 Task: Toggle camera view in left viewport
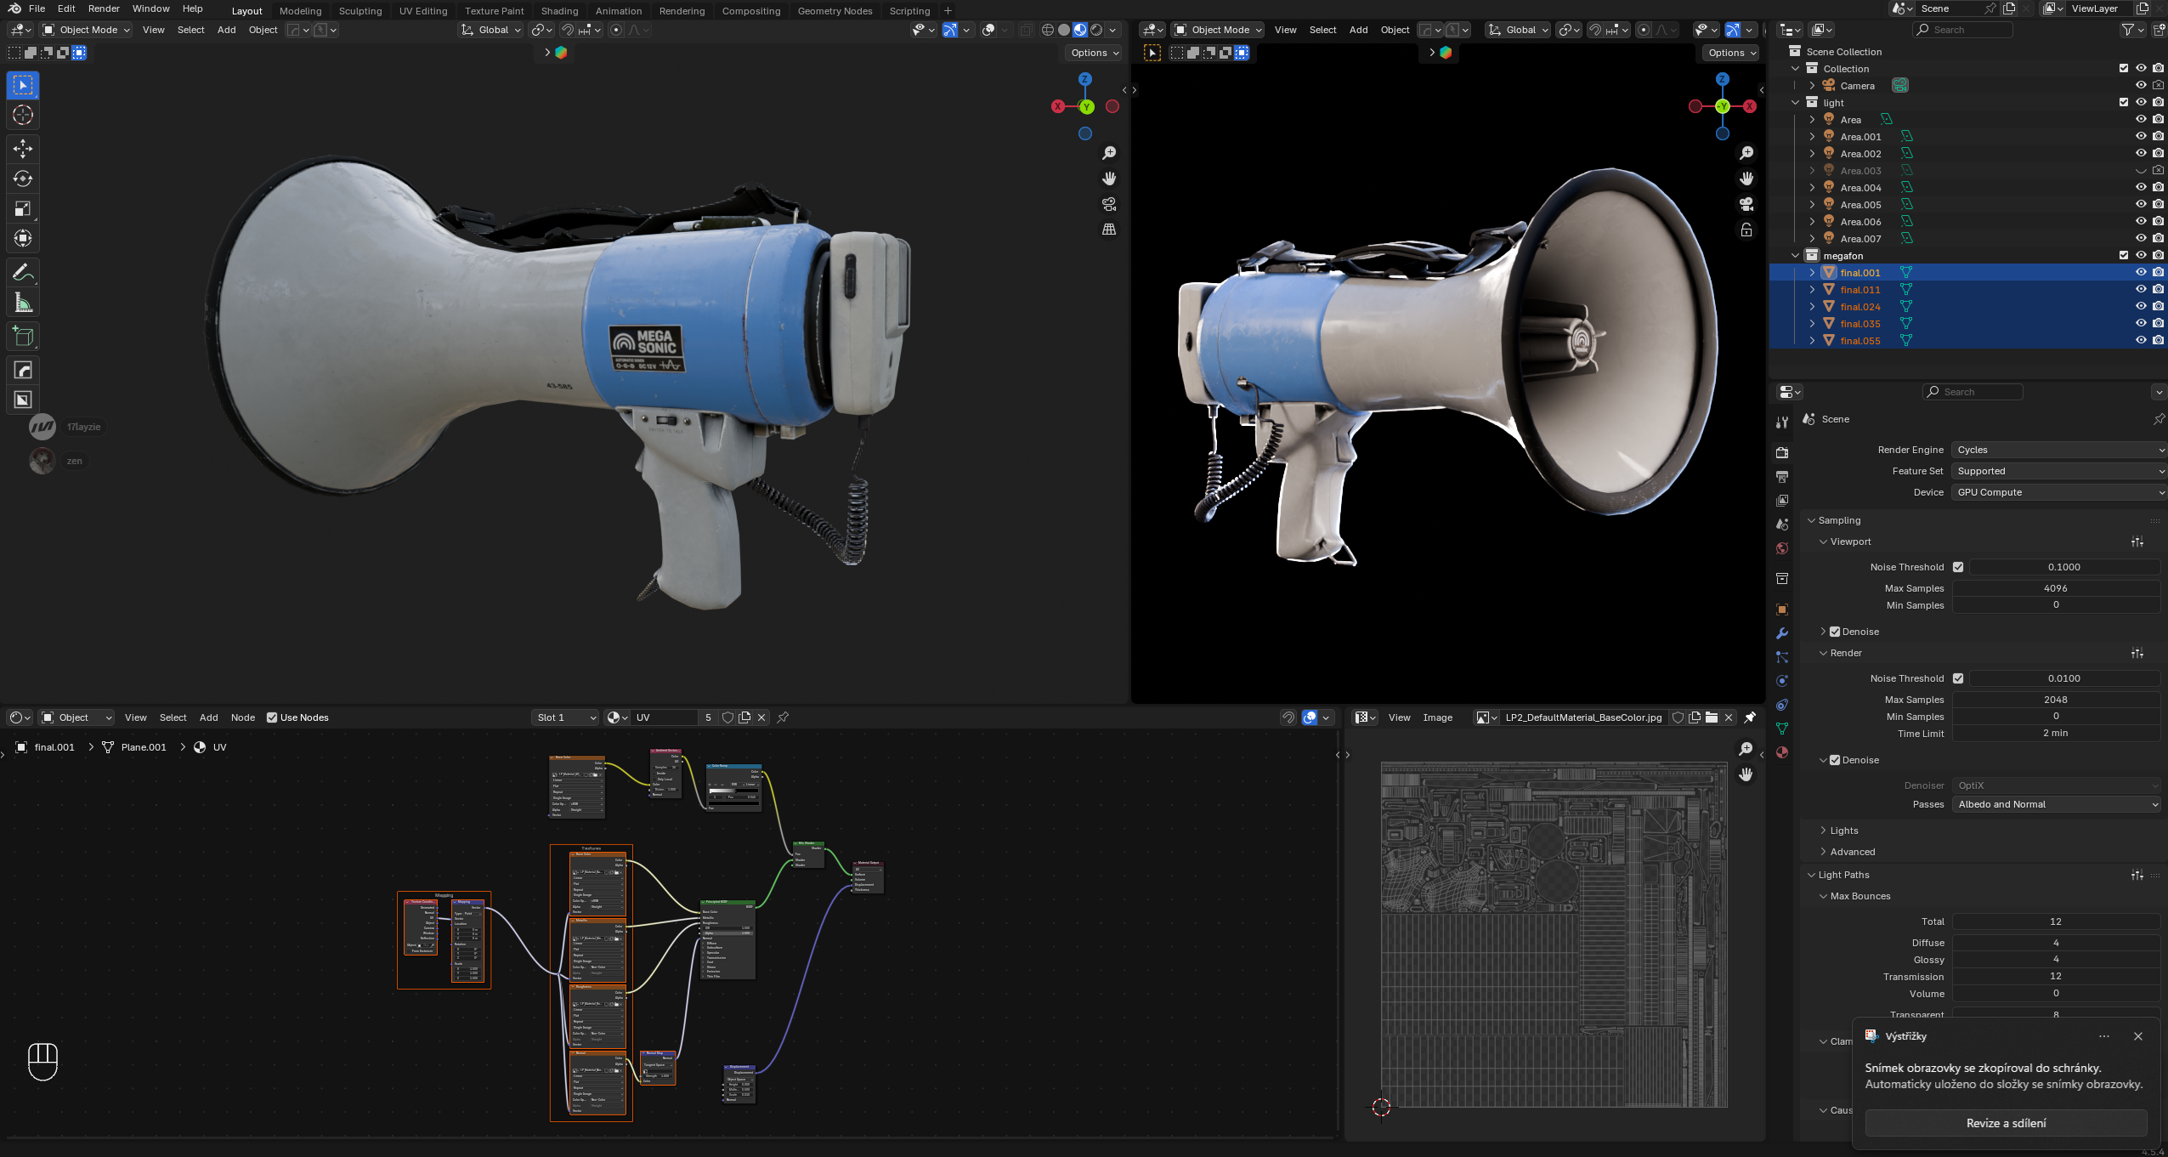tap(1109, 204)
